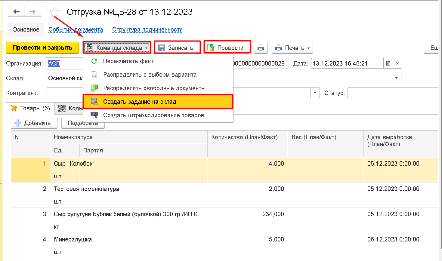This screenshot has width=442, height=261.
Task: Open the Основное section
Action: [26, 29]
